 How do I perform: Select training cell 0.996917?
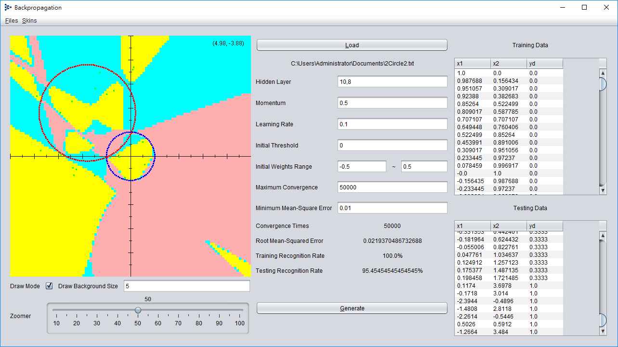click(509, 166)
